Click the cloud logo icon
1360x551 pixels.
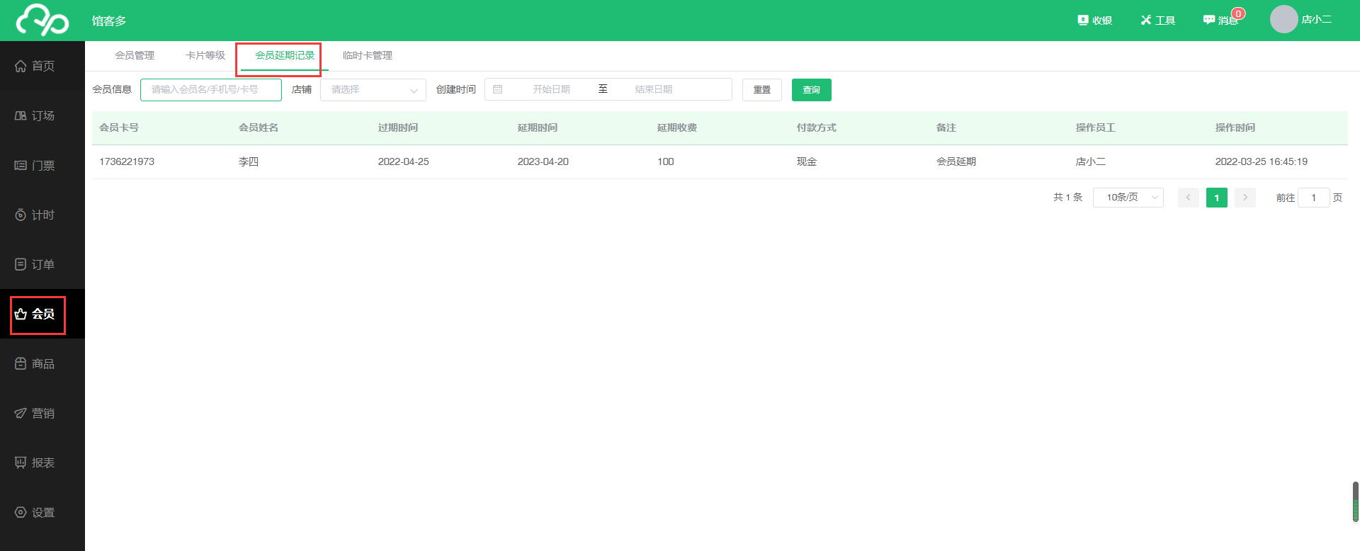pyautogui.click(x=42, y=20)
